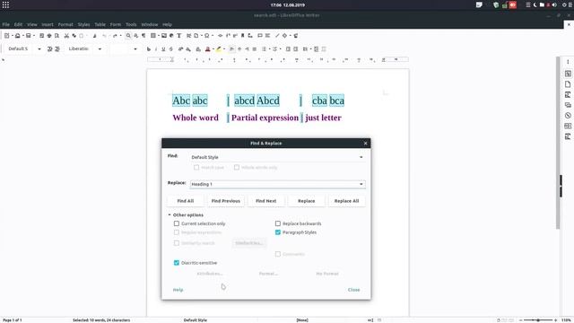The width and height of the screenshot is (574, 323).
Task: Uncheck the Paragraph Styles checkbox
Action: point(278,232)
